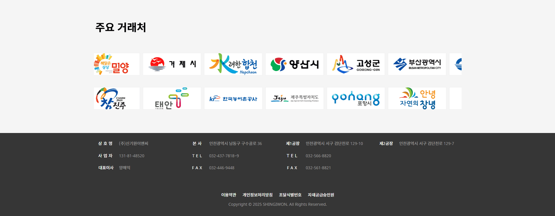Click the Jeju 제주특별자치도 logo
The height and width of the screenshot is (216, 555).
point(294,98)
